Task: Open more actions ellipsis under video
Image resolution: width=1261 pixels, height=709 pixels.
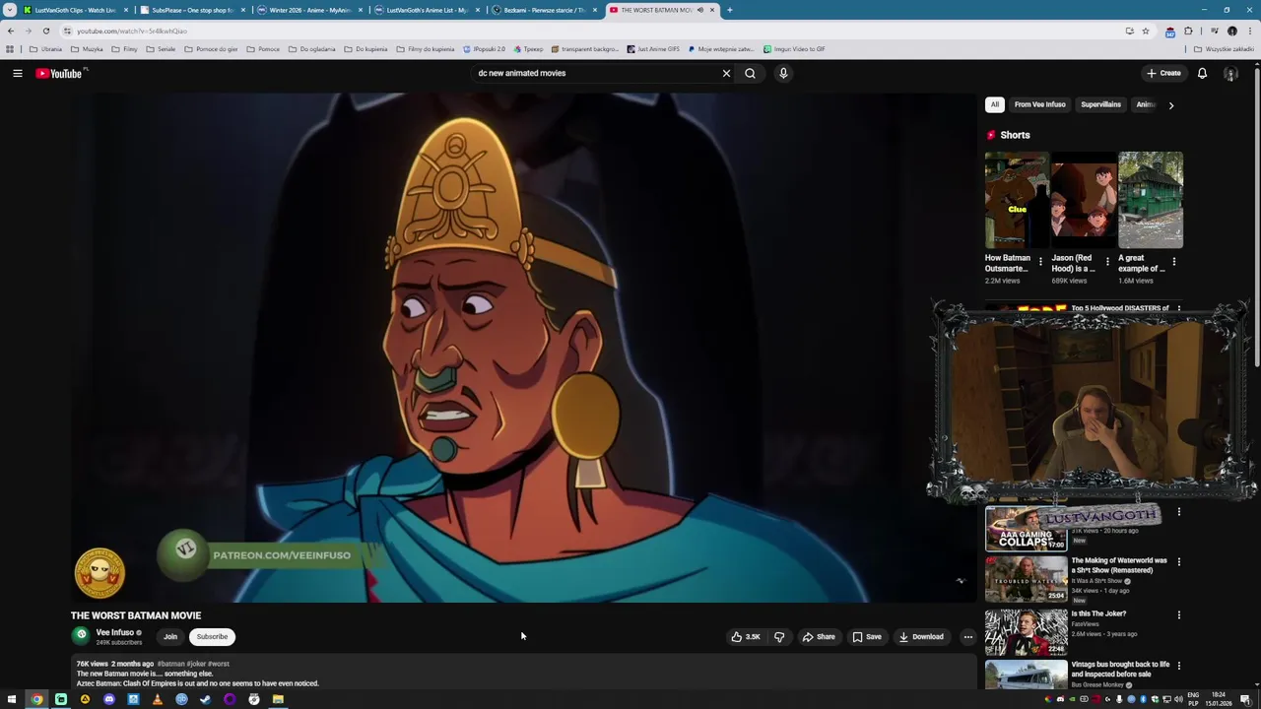Action: (x=967, y=636)
